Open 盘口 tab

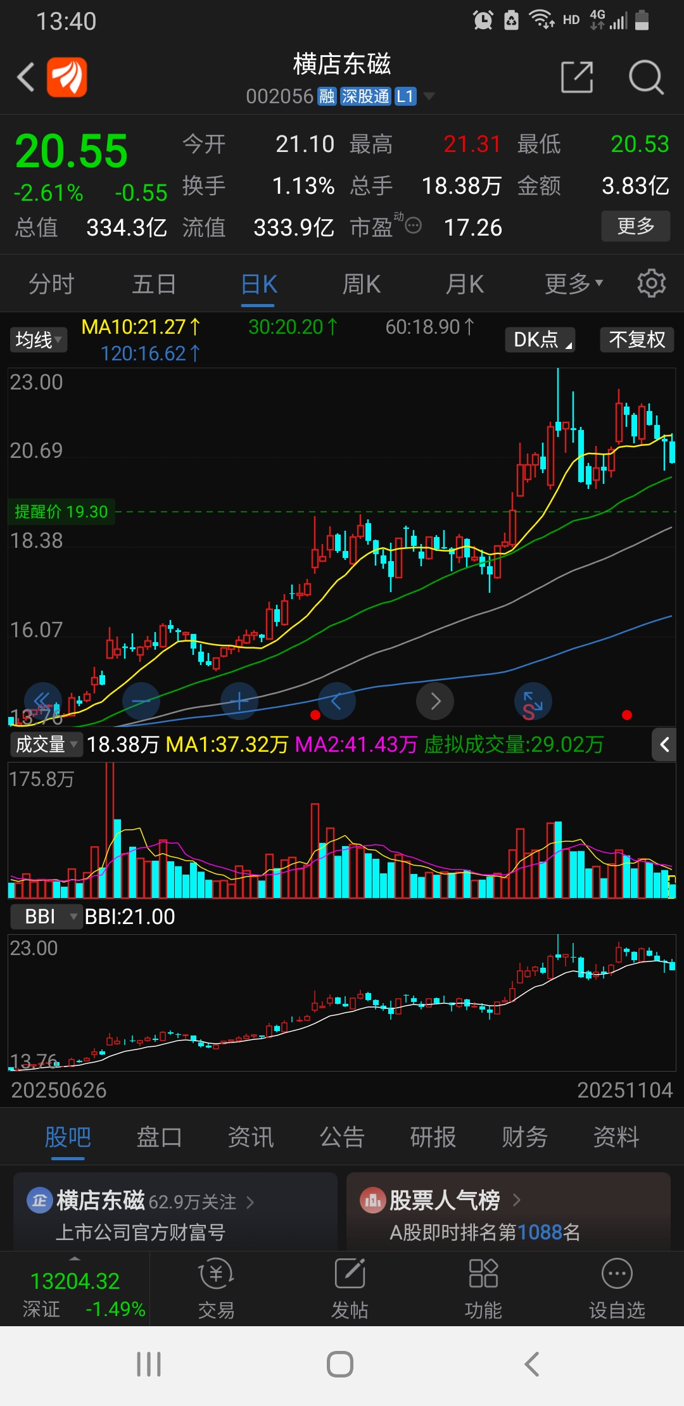[x=159, y=1137]
